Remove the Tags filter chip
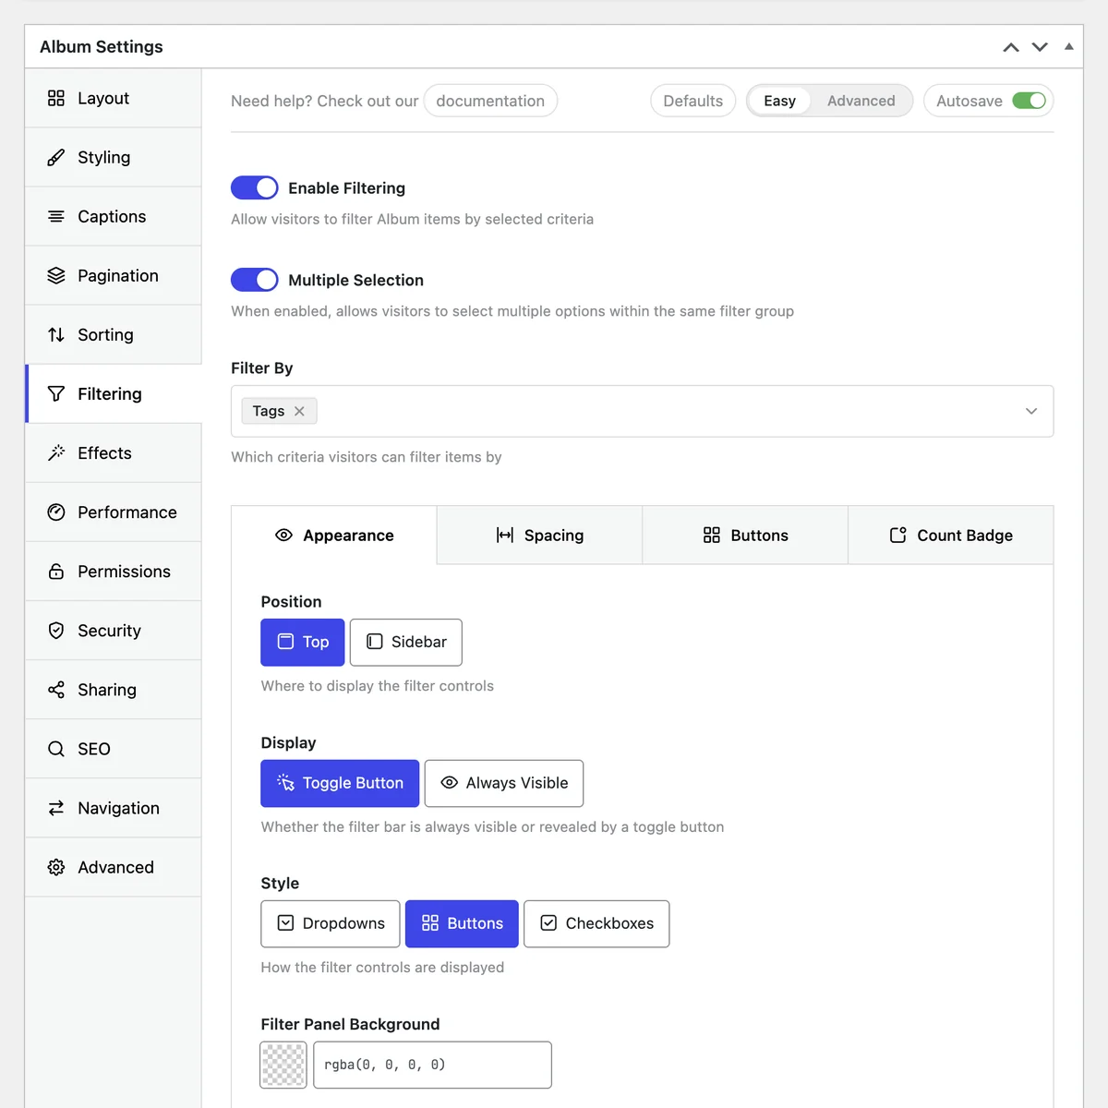1108x1108 pixels. point(299,411)
